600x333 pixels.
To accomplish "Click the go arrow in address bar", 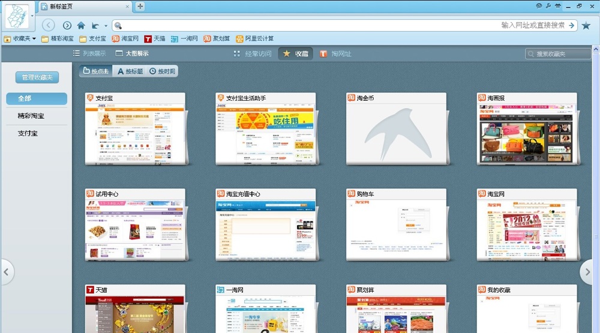I will tap(572, 25).
